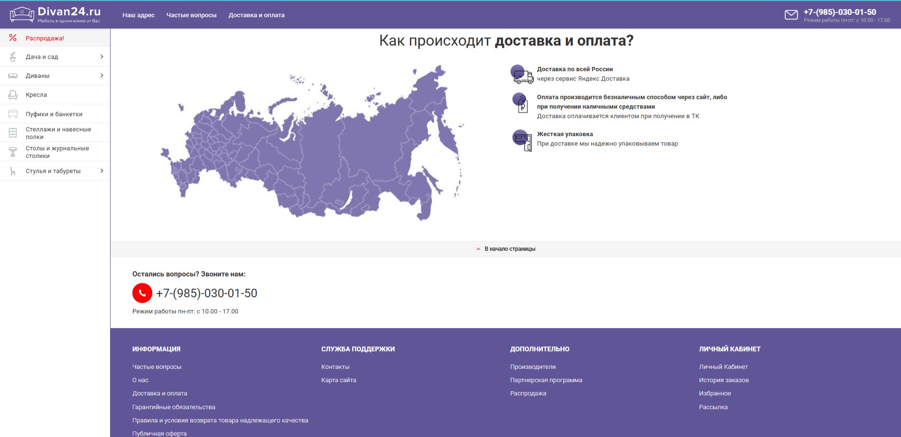
Task: Open the Наш адрес menu item
Action: tap(139, 15)
